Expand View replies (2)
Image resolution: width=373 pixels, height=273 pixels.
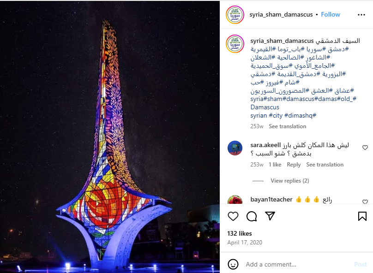coord(290,181)
